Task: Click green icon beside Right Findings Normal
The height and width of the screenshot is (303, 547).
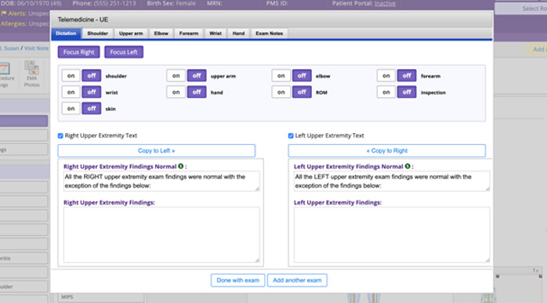Action: pyautogui.click(x=181, y=166)
